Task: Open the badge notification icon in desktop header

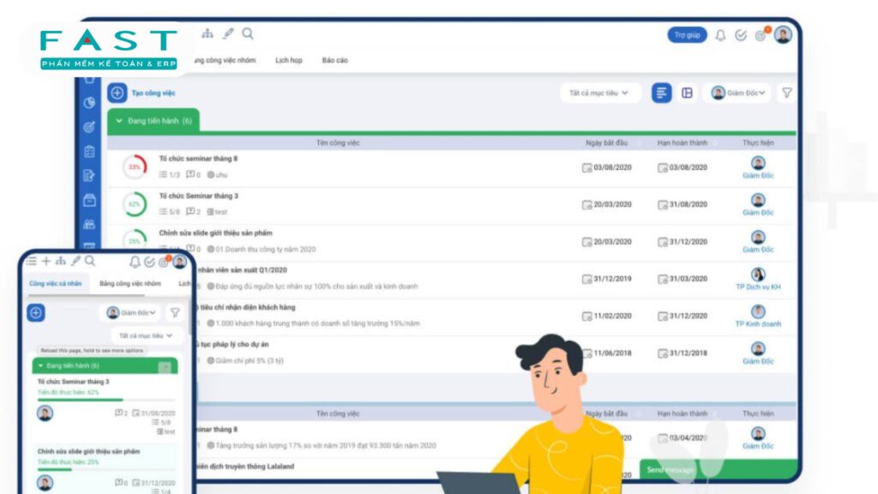Action: 761,34
